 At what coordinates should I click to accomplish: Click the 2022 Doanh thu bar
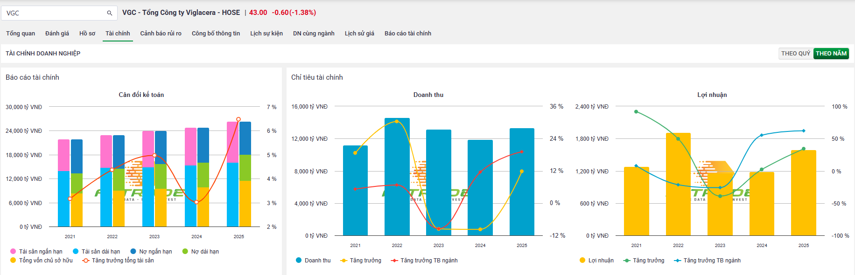click(x=397, y=177)
